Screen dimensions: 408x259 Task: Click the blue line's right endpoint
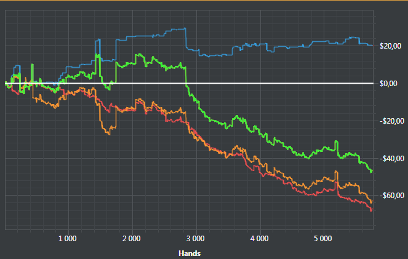(372, 46)
